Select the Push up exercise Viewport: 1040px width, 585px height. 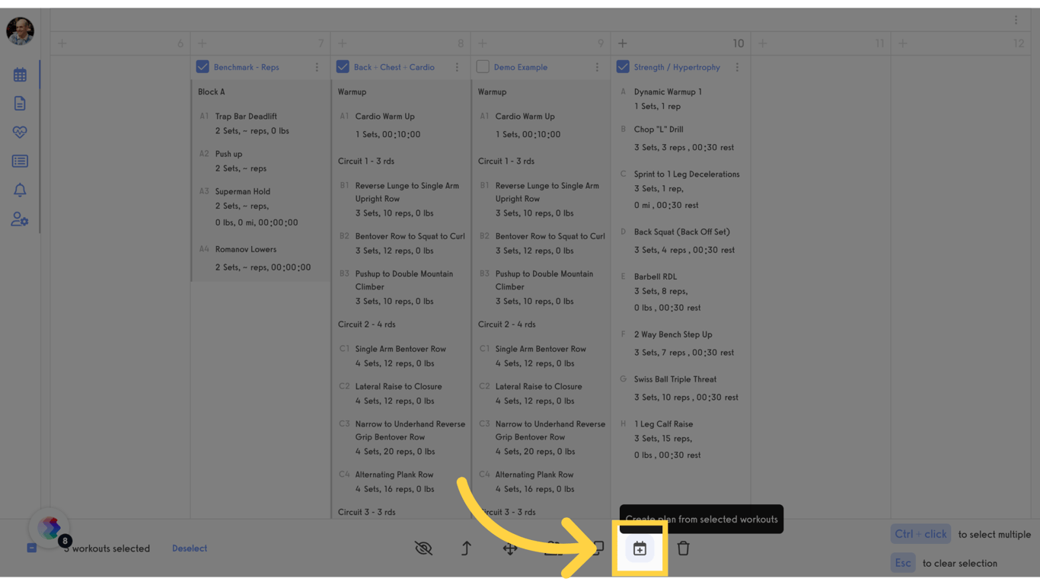pos(228,154)
